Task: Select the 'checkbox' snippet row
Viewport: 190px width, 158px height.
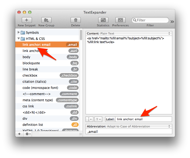Action: [47, 76]
